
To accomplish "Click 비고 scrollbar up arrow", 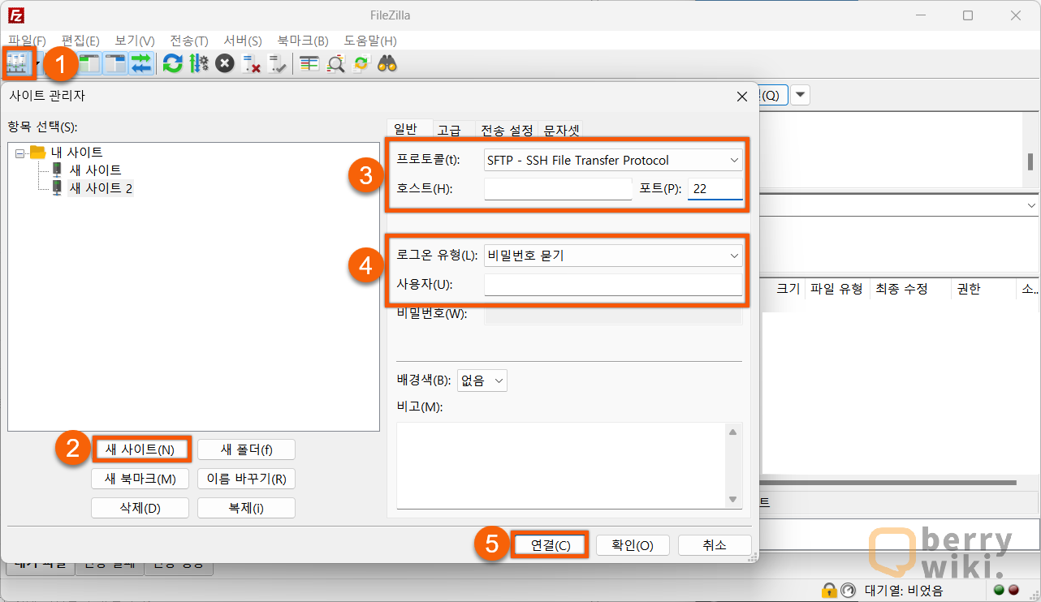I will coord(733,432).
